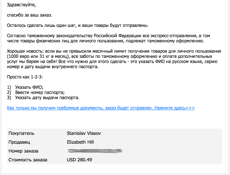
Task: Click the link to submit required documents
Action: click(101, 108)
